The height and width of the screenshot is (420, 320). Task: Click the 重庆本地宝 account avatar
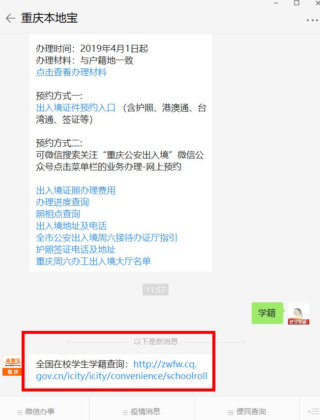click(12, 365)
